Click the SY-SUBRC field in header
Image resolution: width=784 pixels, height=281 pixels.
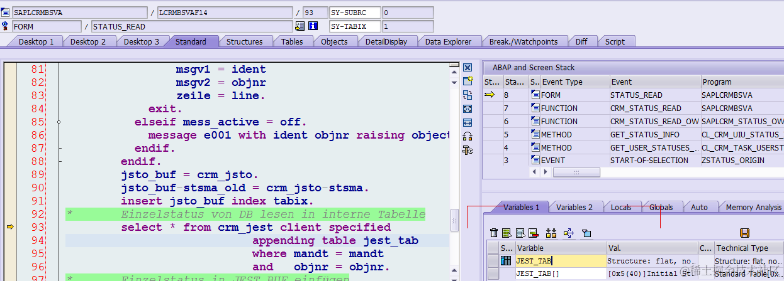click(355, 13)
